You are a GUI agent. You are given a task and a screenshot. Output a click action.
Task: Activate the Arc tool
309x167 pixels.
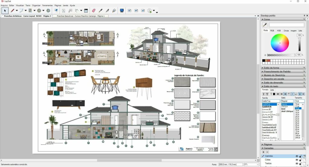point(21,11)
